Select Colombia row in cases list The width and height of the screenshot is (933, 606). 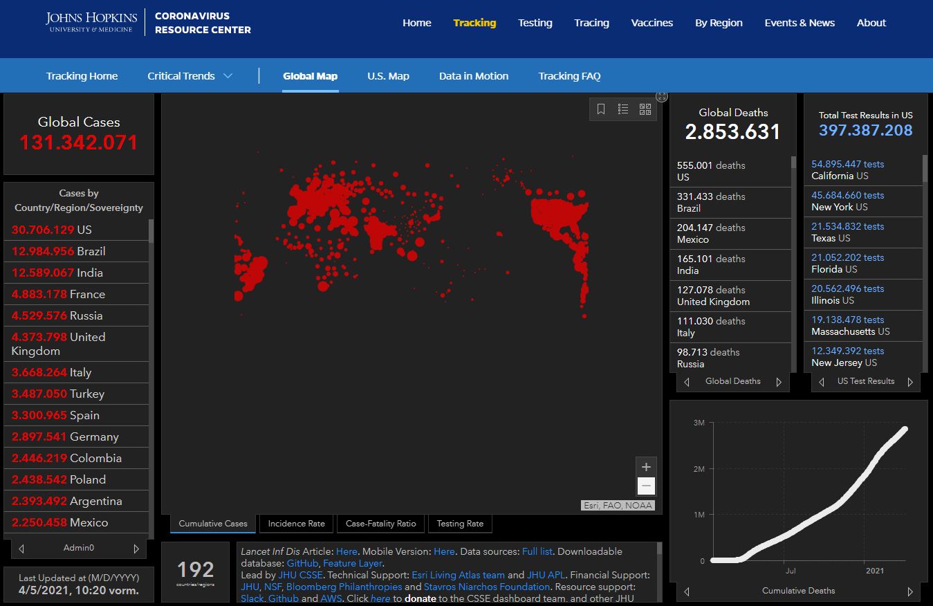click(77, 458)
